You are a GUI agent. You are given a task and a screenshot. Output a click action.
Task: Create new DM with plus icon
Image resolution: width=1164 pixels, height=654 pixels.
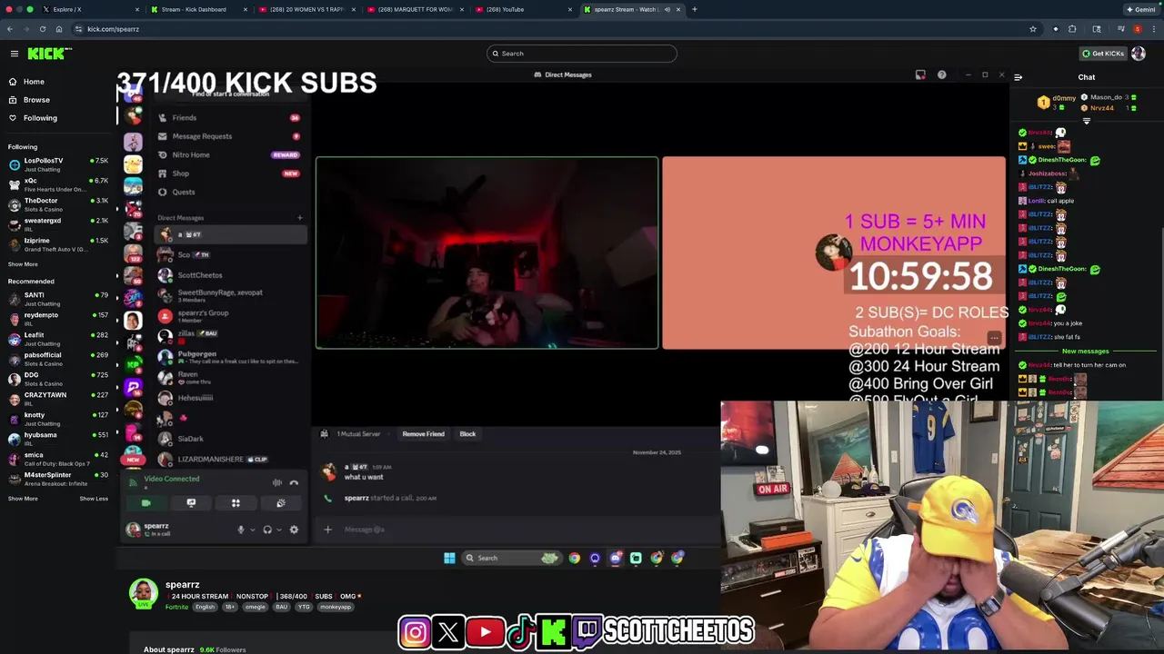tap(300, 218)
